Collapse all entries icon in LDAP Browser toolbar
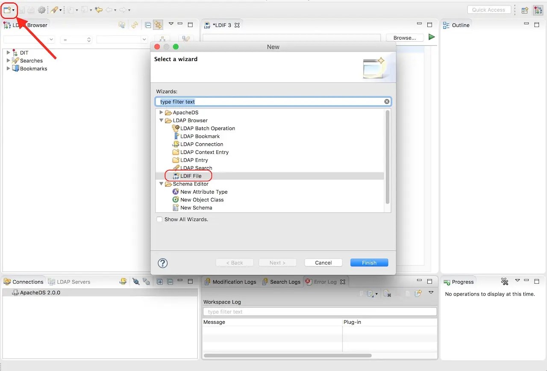Screen dimensions: 547x371 [148, 25]
